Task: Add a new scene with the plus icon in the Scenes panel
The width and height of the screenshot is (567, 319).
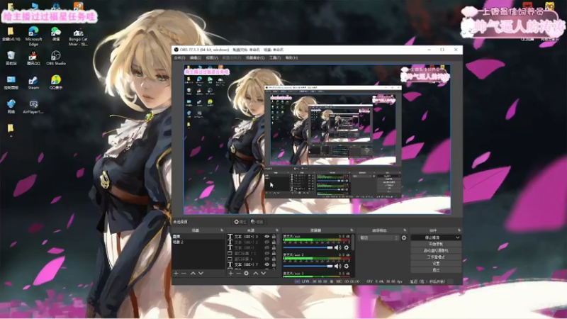Action: (x=176, y=274)
